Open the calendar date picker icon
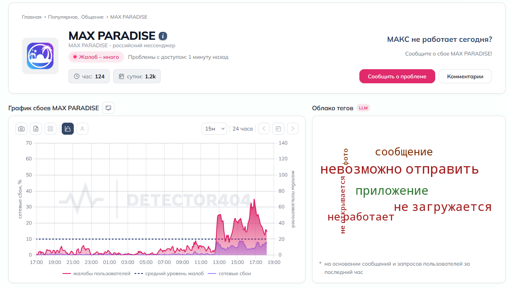This screenshot has height=288, width=509. [279, 129]
